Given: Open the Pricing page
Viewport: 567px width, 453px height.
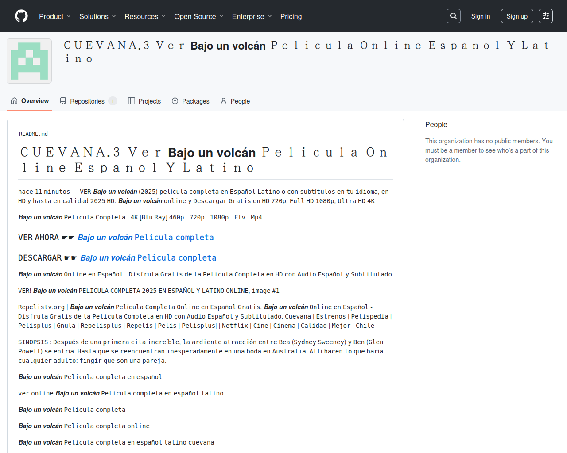Looking at the screenshot, I should (291, 16).
